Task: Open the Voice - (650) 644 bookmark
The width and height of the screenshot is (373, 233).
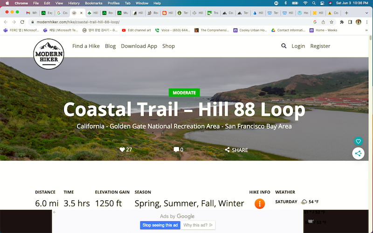Action: 173,30
